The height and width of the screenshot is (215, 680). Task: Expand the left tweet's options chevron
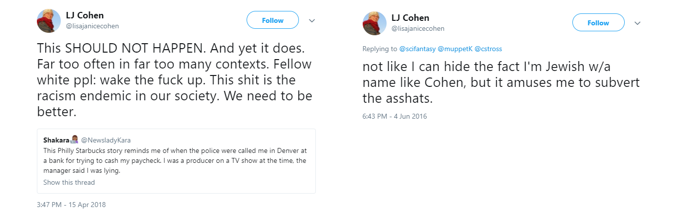312,21
